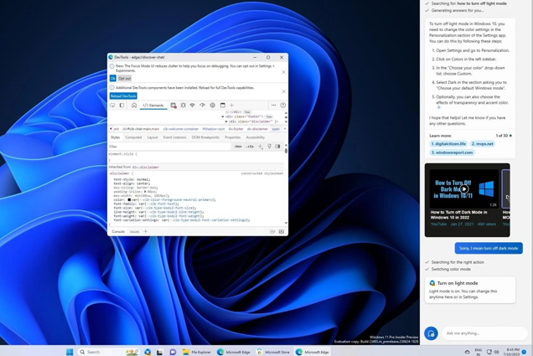Select #shadow-root breadcrumb

[x=214, y=129]
